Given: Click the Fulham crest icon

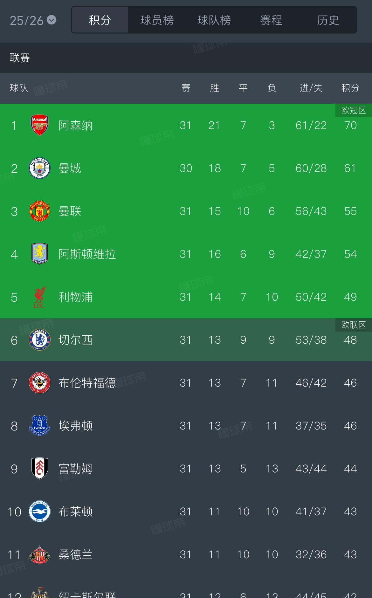Looking at the screenshot, I should click(39, 469).
